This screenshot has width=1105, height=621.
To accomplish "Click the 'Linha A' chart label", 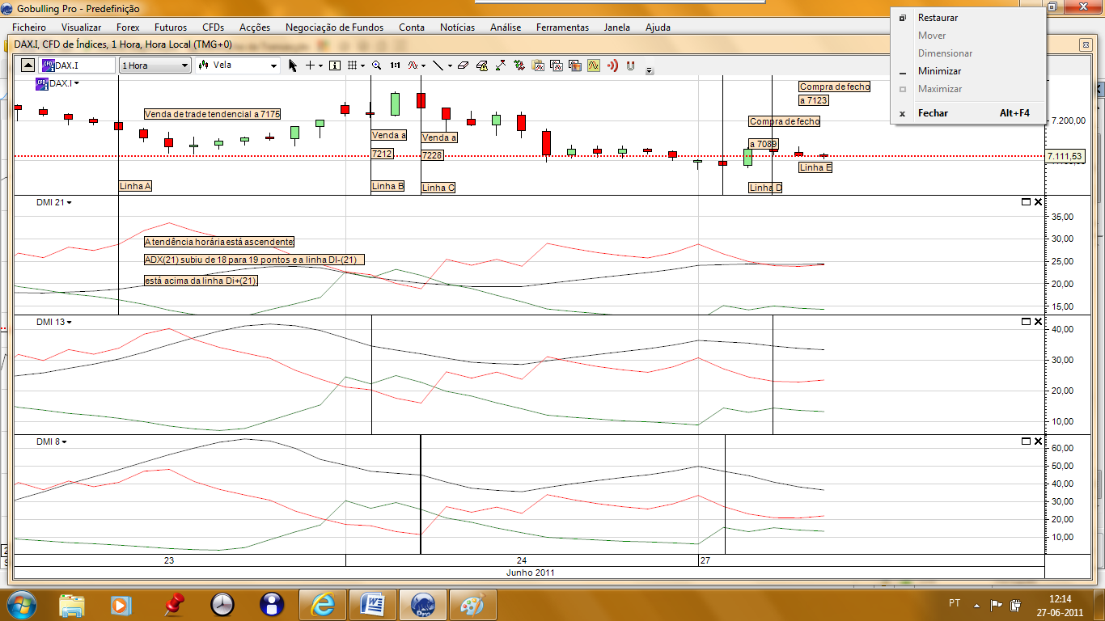I will 135,186.
